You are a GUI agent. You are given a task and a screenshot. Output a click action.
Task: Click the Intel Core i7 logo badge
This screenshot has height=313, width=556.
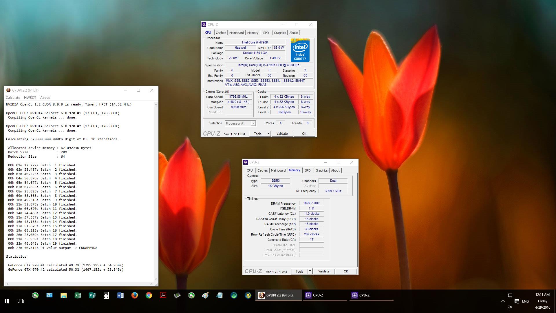coord(300,50)
